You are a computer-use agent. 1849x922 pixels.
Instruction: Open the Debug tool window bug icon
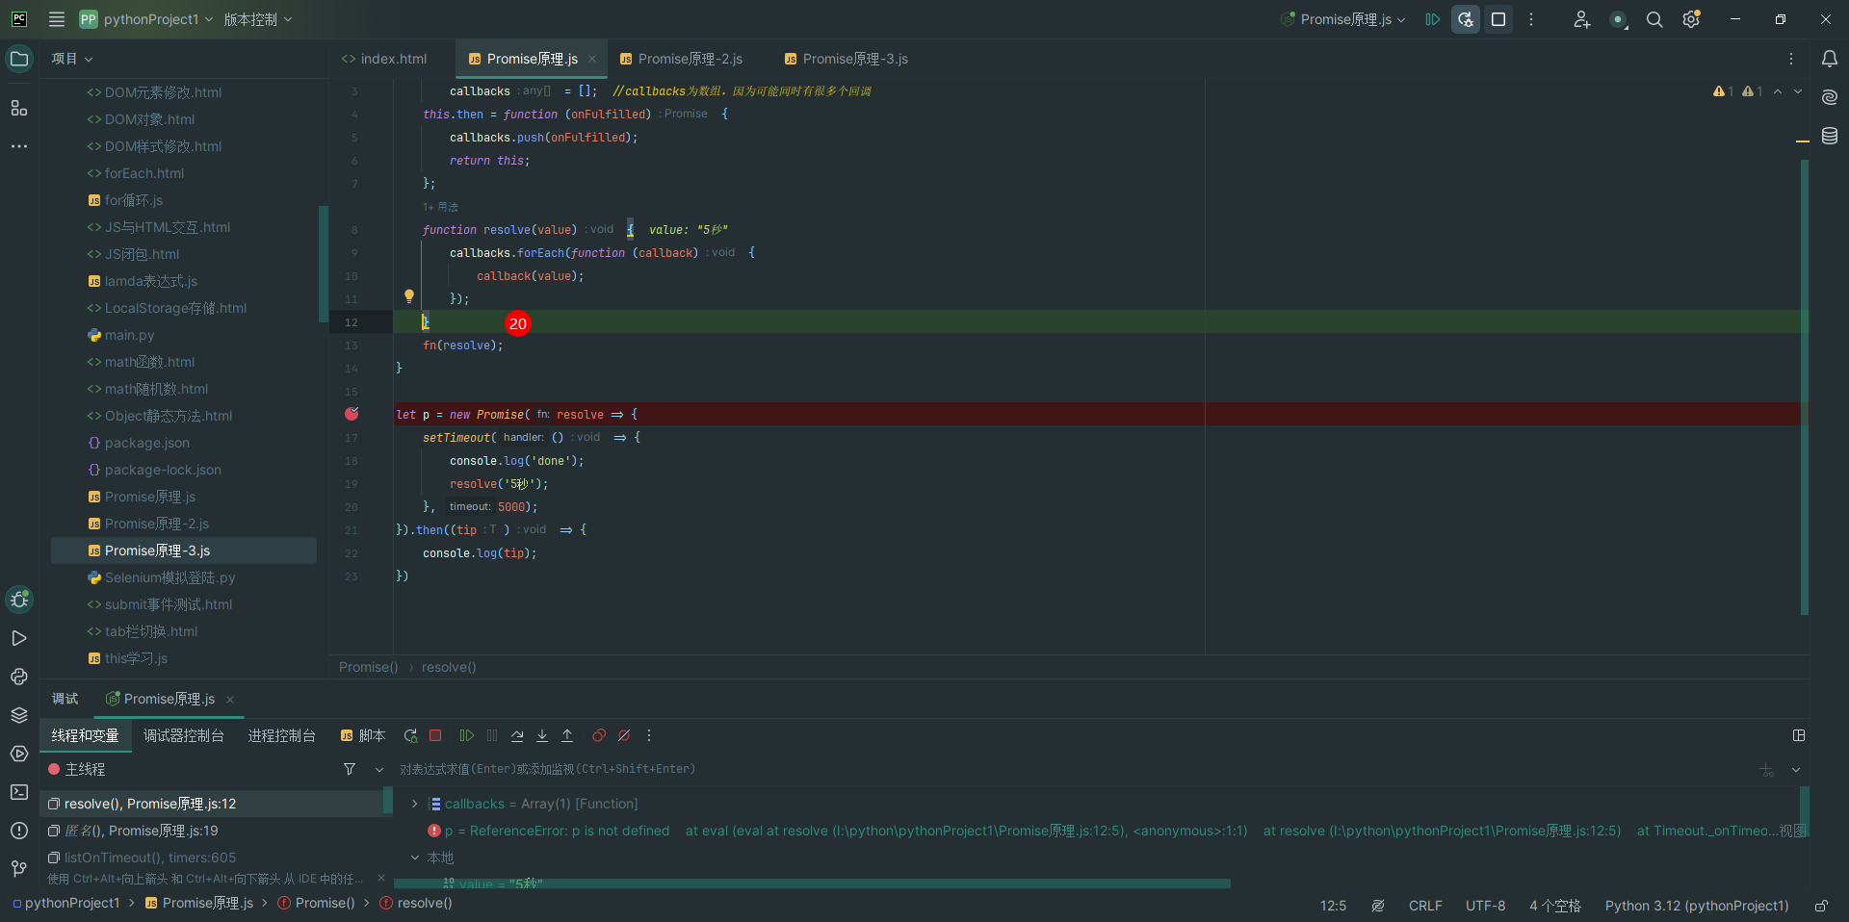click(18, 600)
